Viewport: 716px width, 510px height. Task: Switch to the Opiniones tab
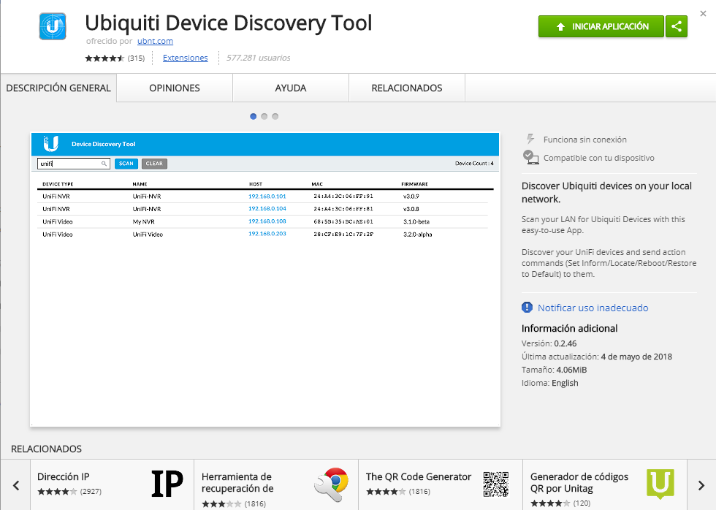click(174, 88)
